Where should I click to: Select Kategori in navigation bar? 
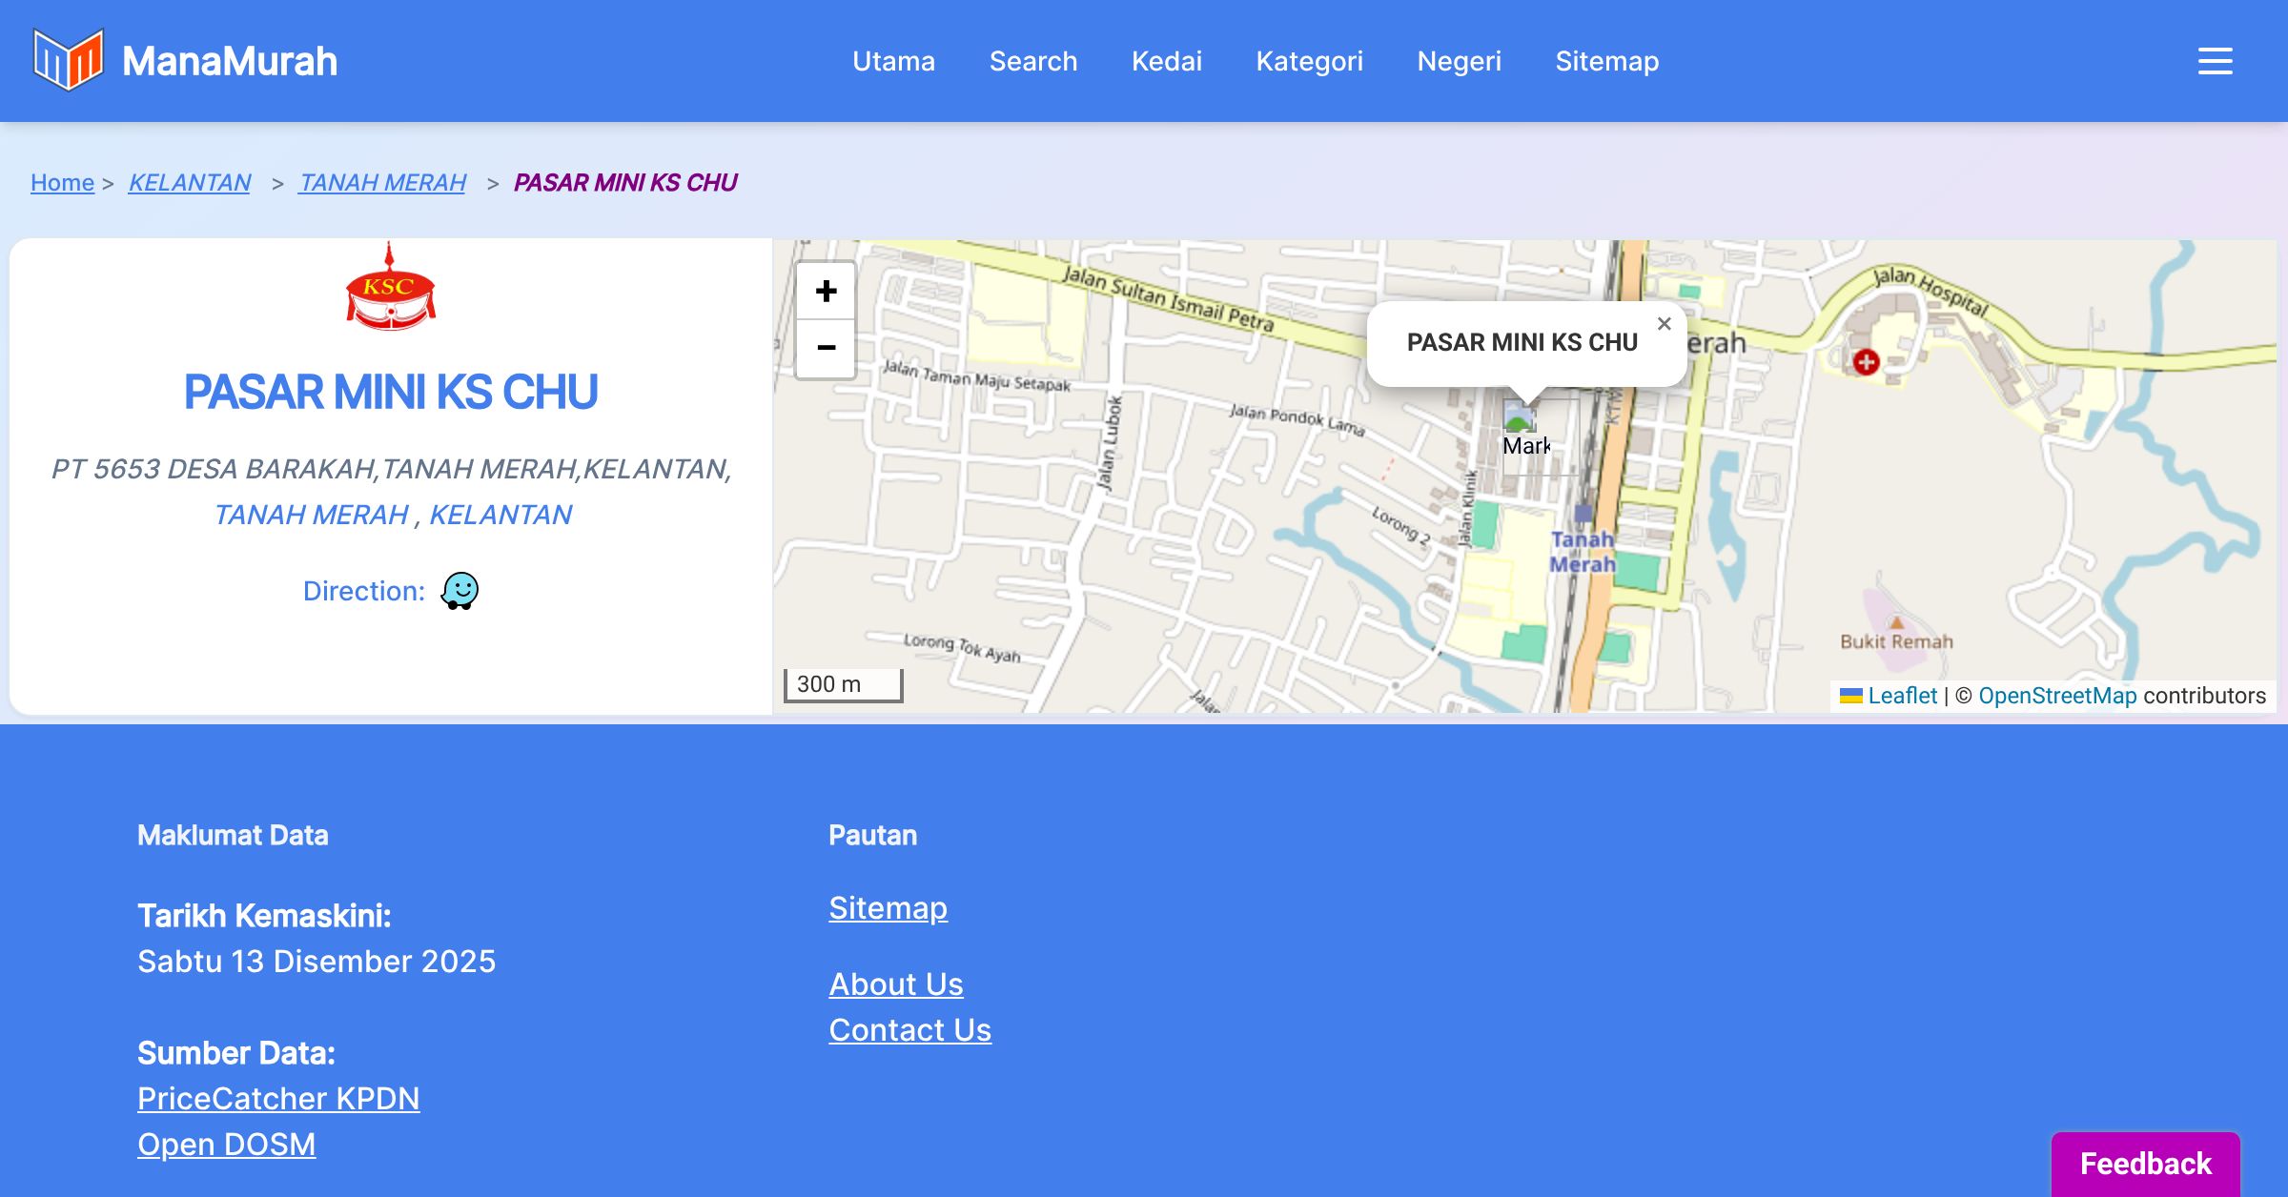(1309, 61)
